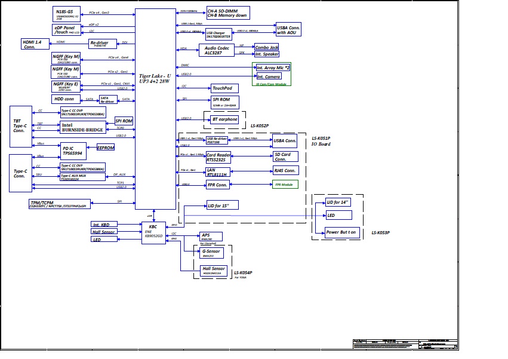Select the USB Re-driver PS8719B block
Screen dimensions: 508x359
(217, 140)
